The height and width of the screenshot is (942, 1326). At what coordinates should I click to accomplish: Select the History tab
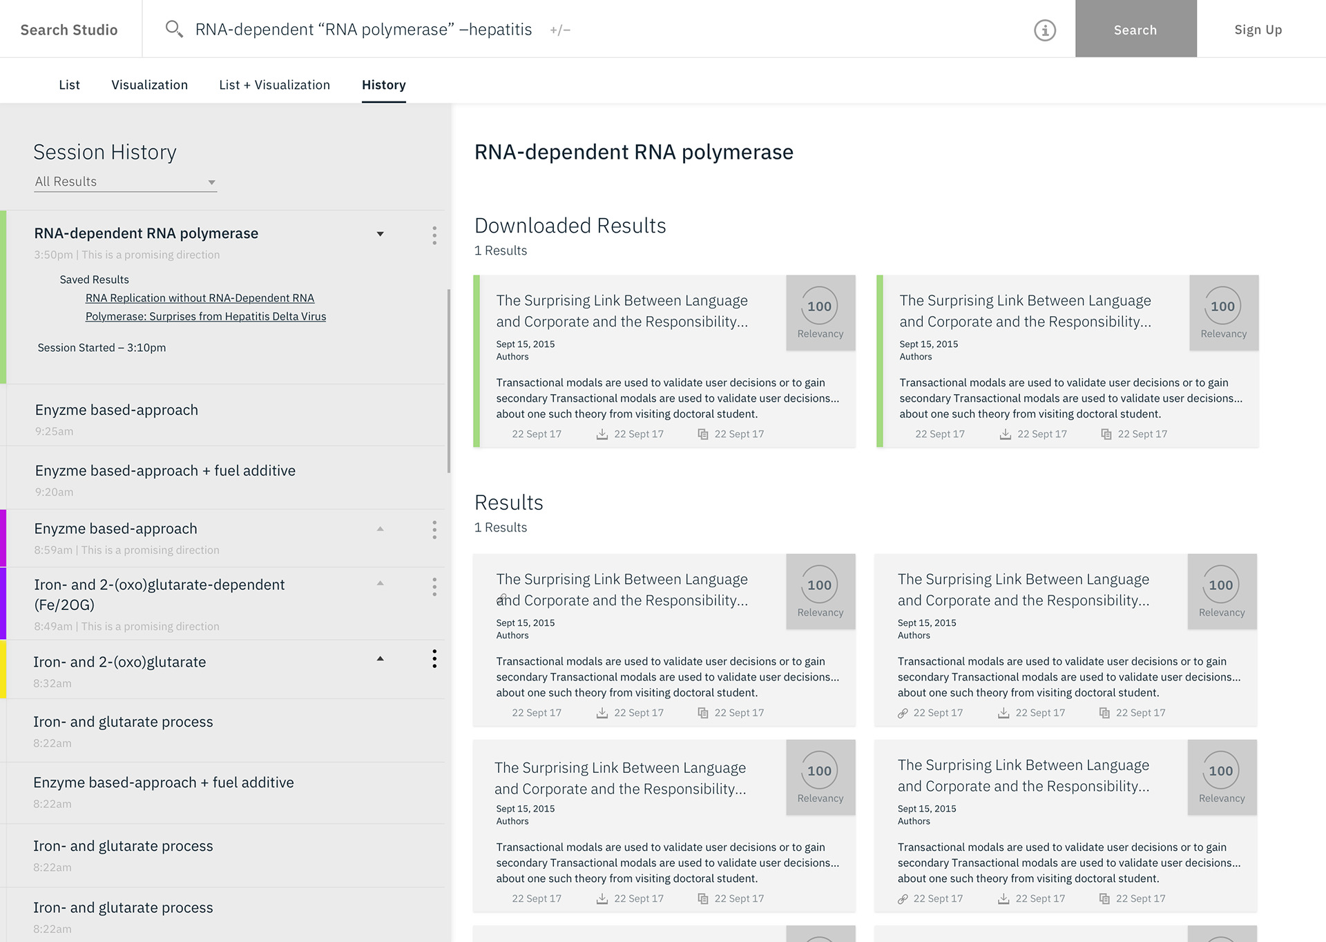pos(383,85)
